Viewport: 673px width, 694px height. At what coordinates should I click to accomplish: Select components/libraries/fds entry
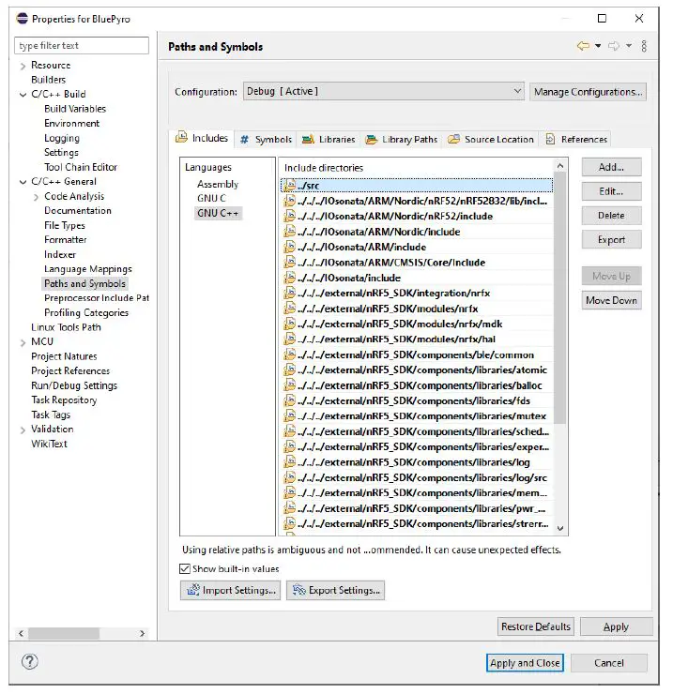(x=417, y=400)
